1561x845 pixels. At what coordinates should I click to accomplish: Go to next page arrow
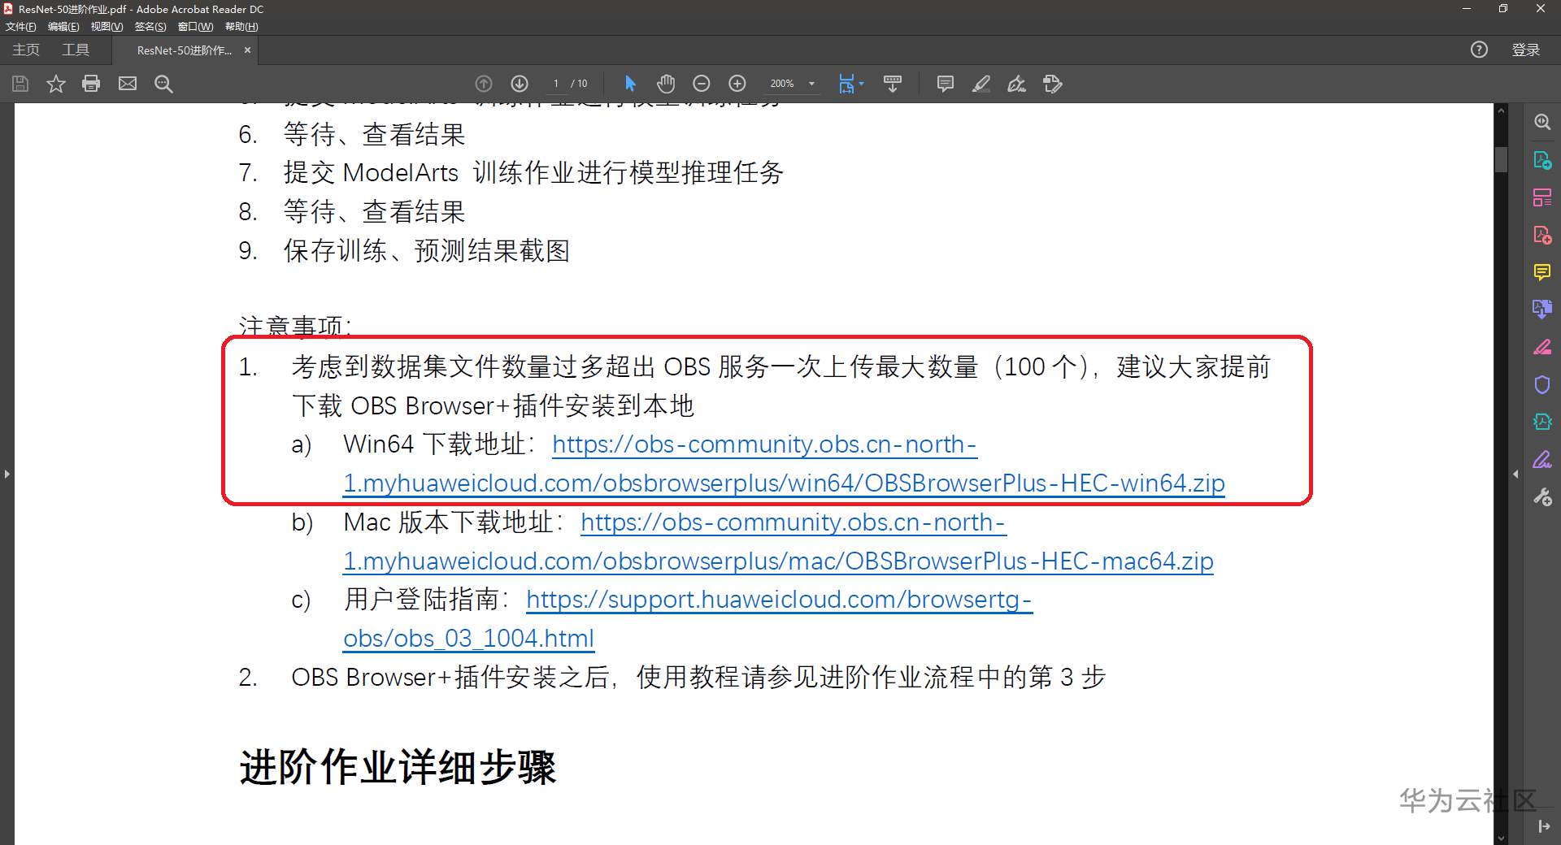click(x=520, y=84)
